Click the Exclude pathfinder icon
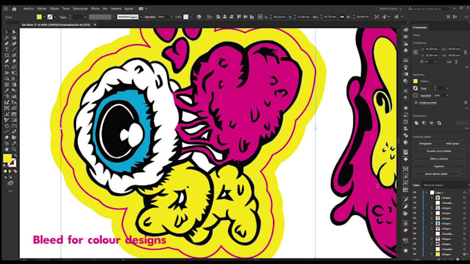 pos(439,123)
